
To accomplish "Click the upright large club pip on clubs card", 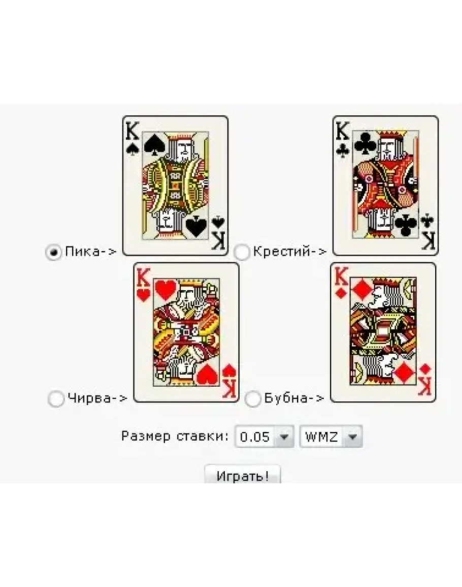I will (365, 143).
